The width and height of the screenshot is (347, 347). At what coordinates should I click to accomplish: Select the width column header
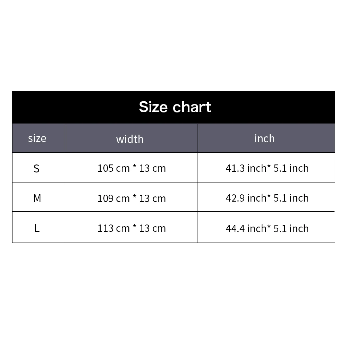130,138
